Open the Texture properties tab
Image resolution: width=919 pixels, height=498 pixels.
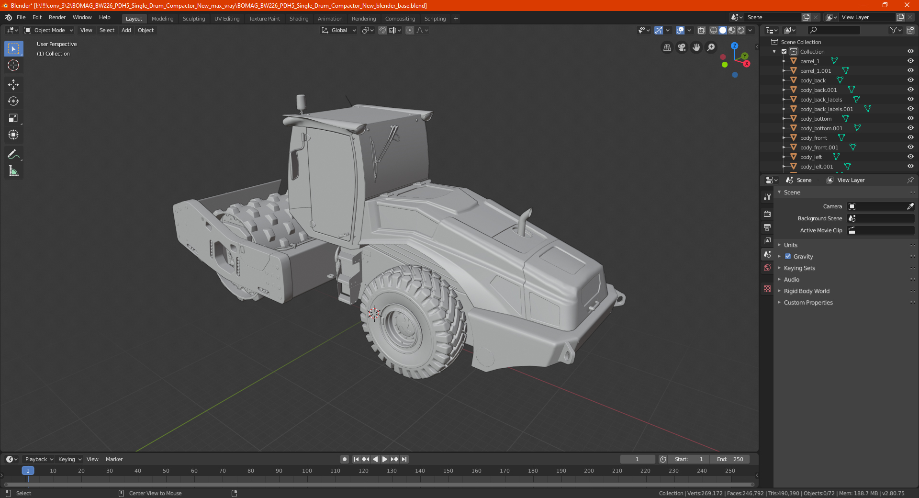[767, 289]
